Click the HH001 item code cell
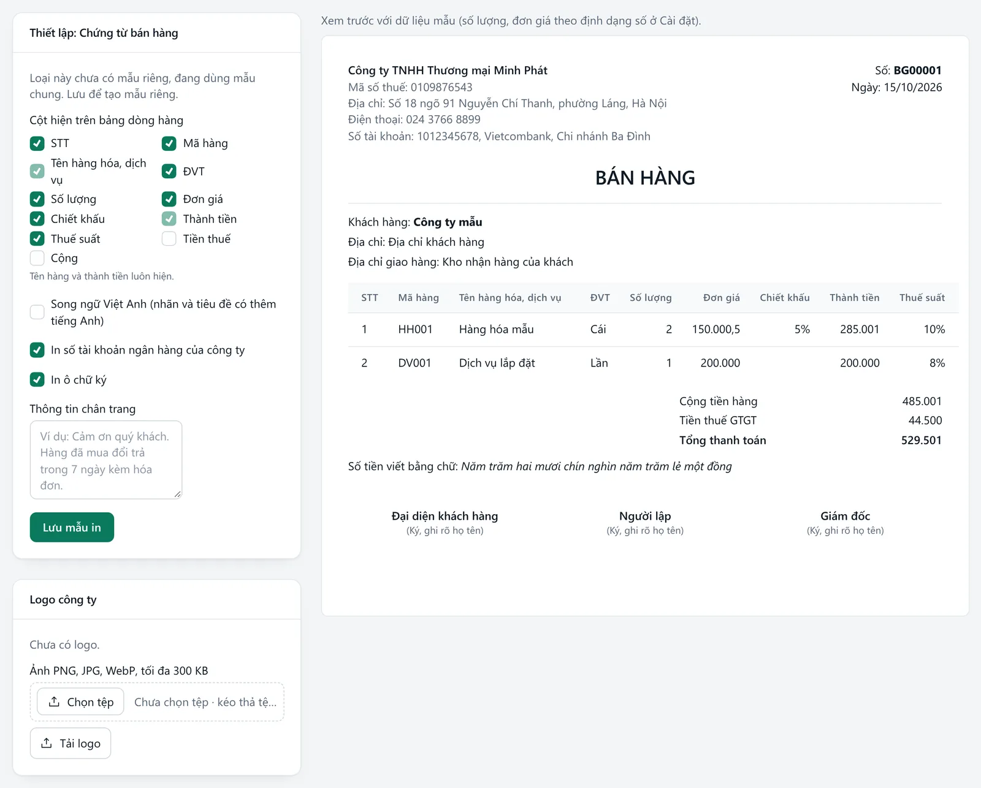This screenshot has width=981, height=788. click(415, 330)
